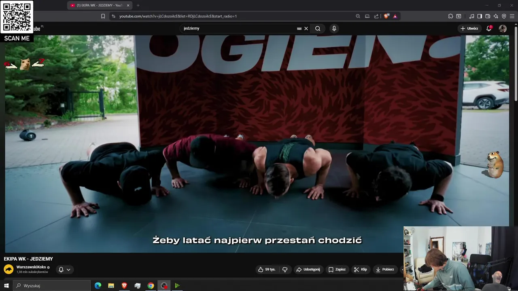Start voice search with the microphone icon
Screen dimensions: 518x291
[x=334, y=28]
